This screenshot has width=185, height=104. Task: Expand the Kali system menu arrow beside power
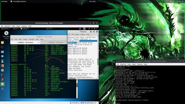click(97, 29)
